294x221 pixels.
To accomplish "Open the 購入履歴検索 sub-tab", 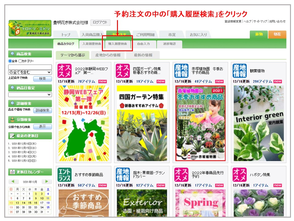I will click(118, 44).
